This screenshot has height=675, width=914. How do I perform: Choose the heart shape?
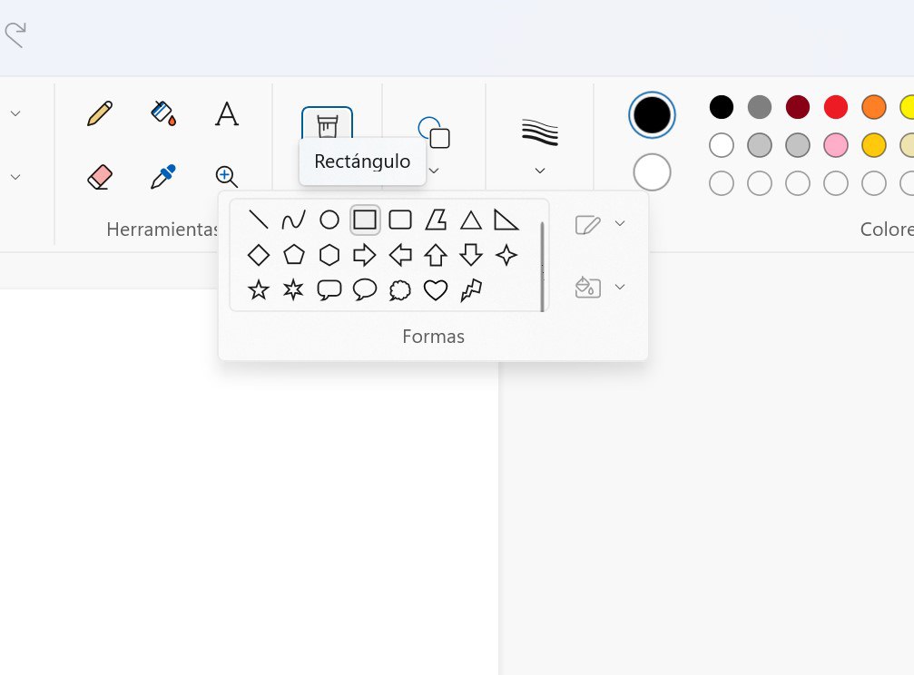tap(436, 290)
